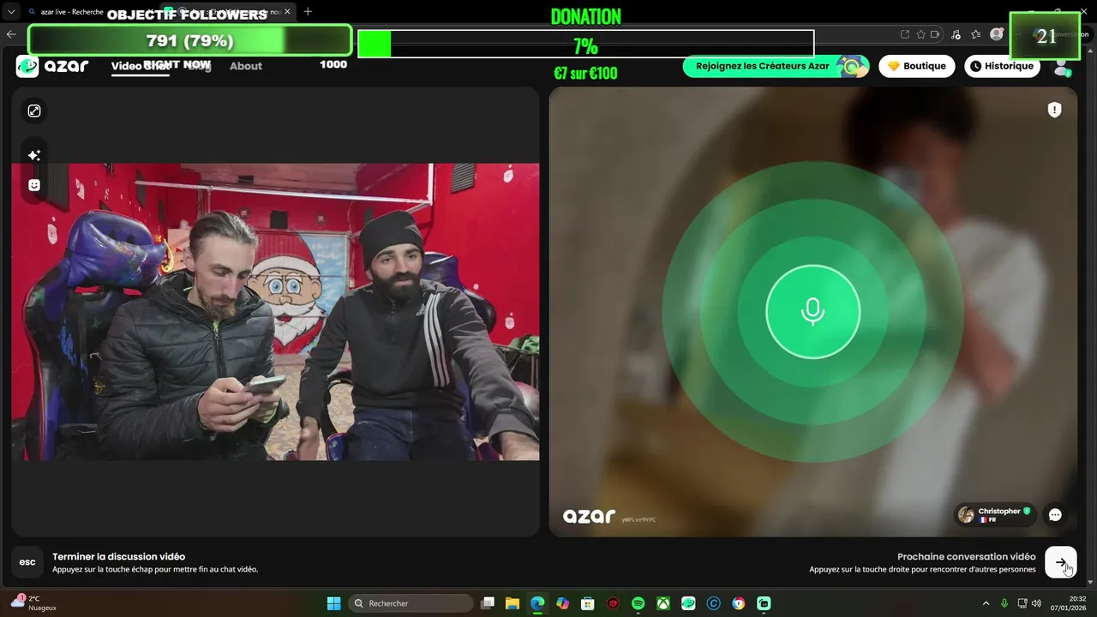Open the volume tray icon

1037,603
